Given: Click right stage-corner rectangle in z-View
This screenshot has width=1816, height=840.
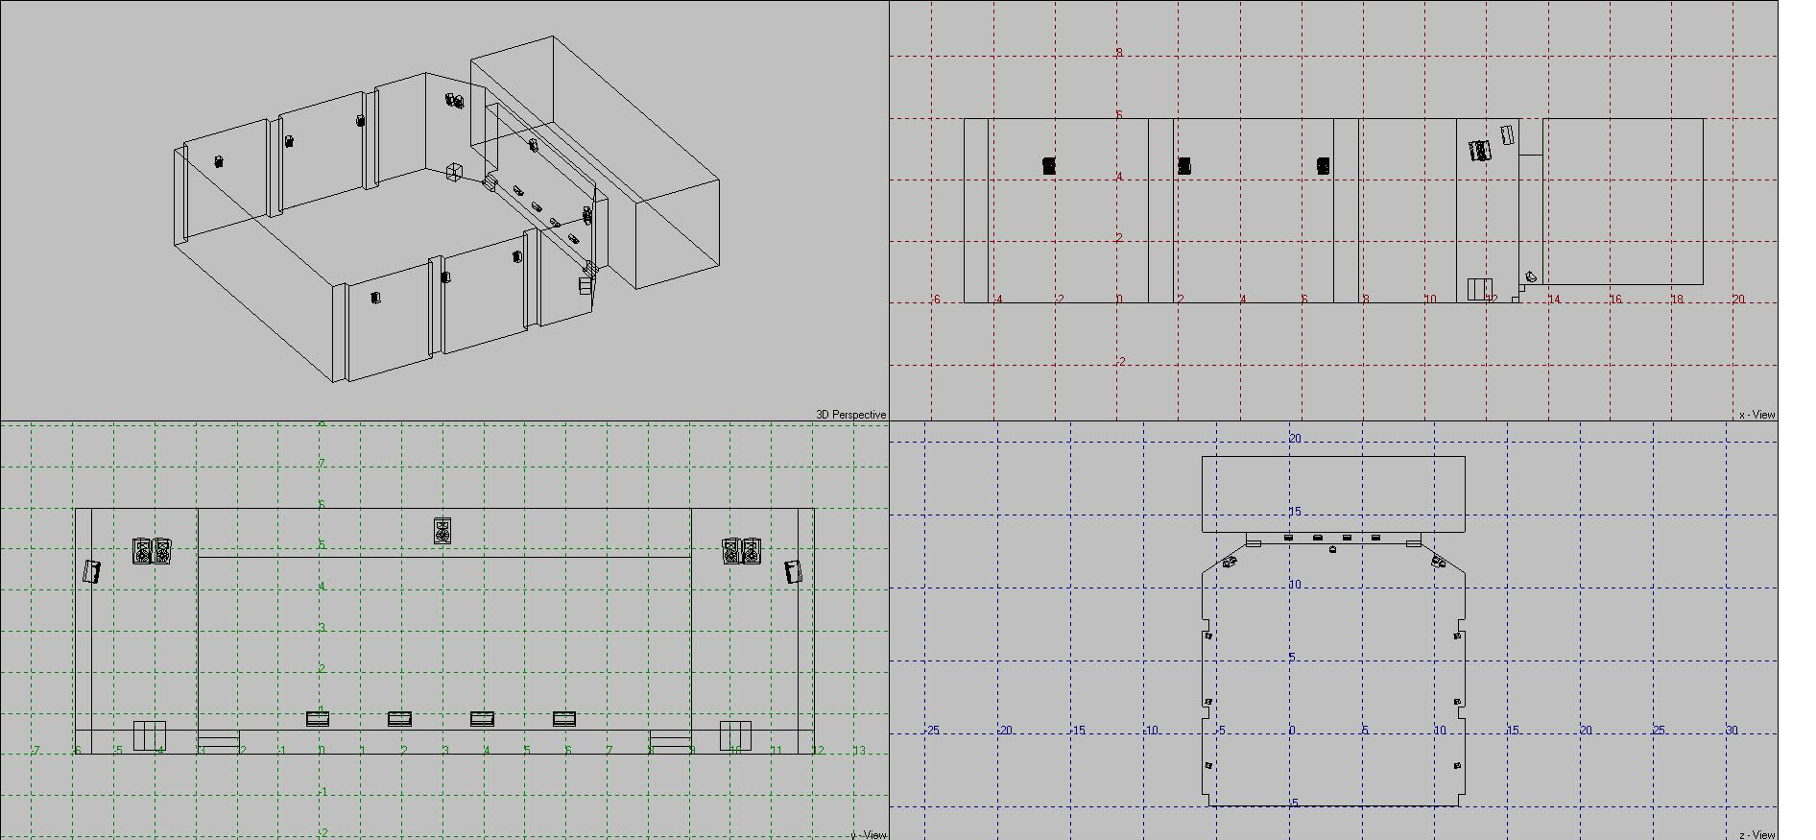Looking at the screenshot, I should click(x=1413, y=543).
